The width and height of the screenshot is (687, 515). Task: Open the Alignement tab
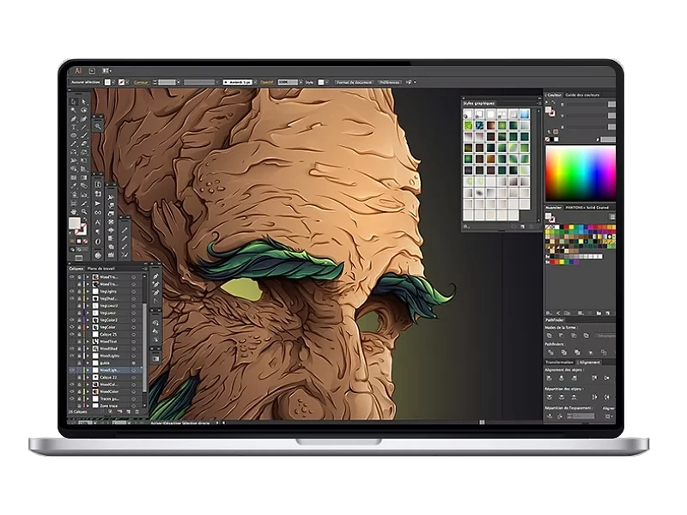pyautogui.click(x=590, y=360)
